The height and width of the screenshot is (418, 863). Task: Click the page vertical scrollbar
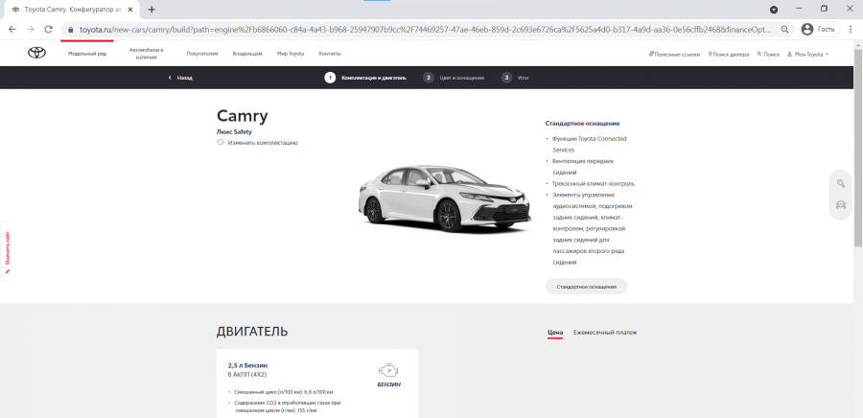[x=858, y=148]
